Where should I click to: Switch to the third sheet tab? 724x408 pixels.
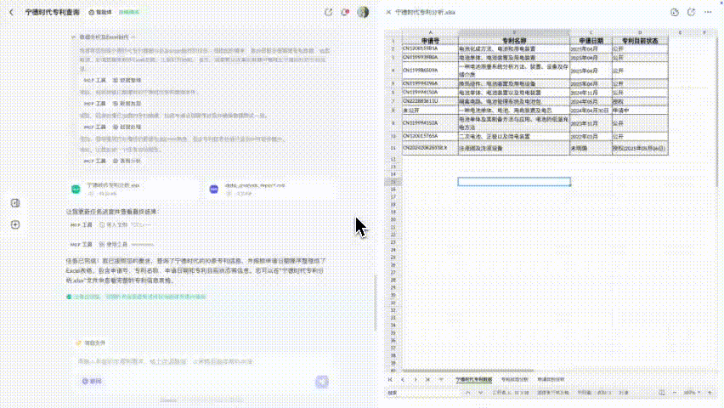551,379
